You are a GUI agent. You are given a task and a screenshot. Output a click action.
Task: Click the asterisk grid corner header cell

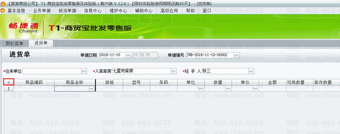click(9, 82)
